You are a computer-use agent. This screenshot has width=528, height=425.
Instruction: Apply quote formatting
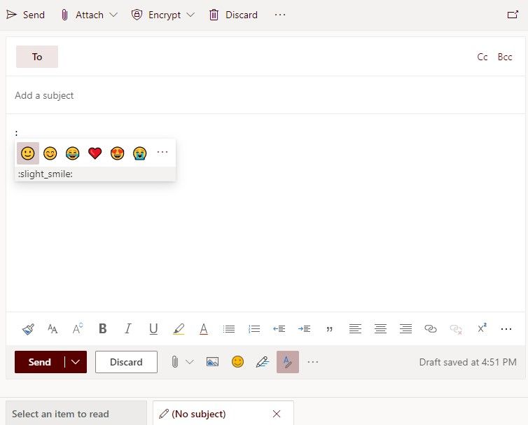pyautogui.click(x=330, y=328)
